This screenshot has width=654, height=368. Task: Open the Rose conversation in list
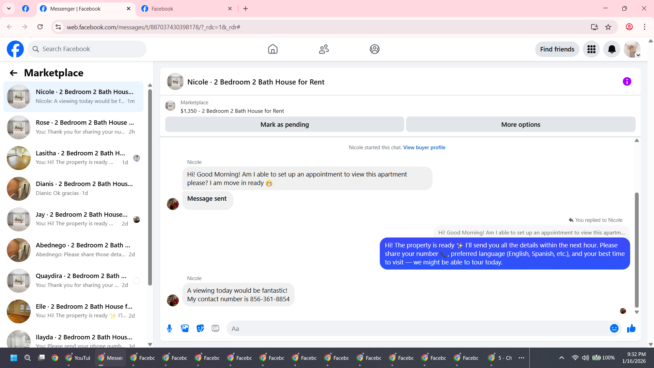(x=73, y=127)
